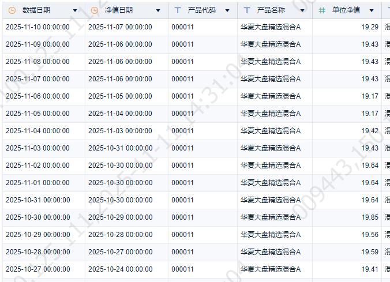
Task: Click 华夏大盘精选混合A in the 2025-10-27 row
Action: click(x=271, y=269)
